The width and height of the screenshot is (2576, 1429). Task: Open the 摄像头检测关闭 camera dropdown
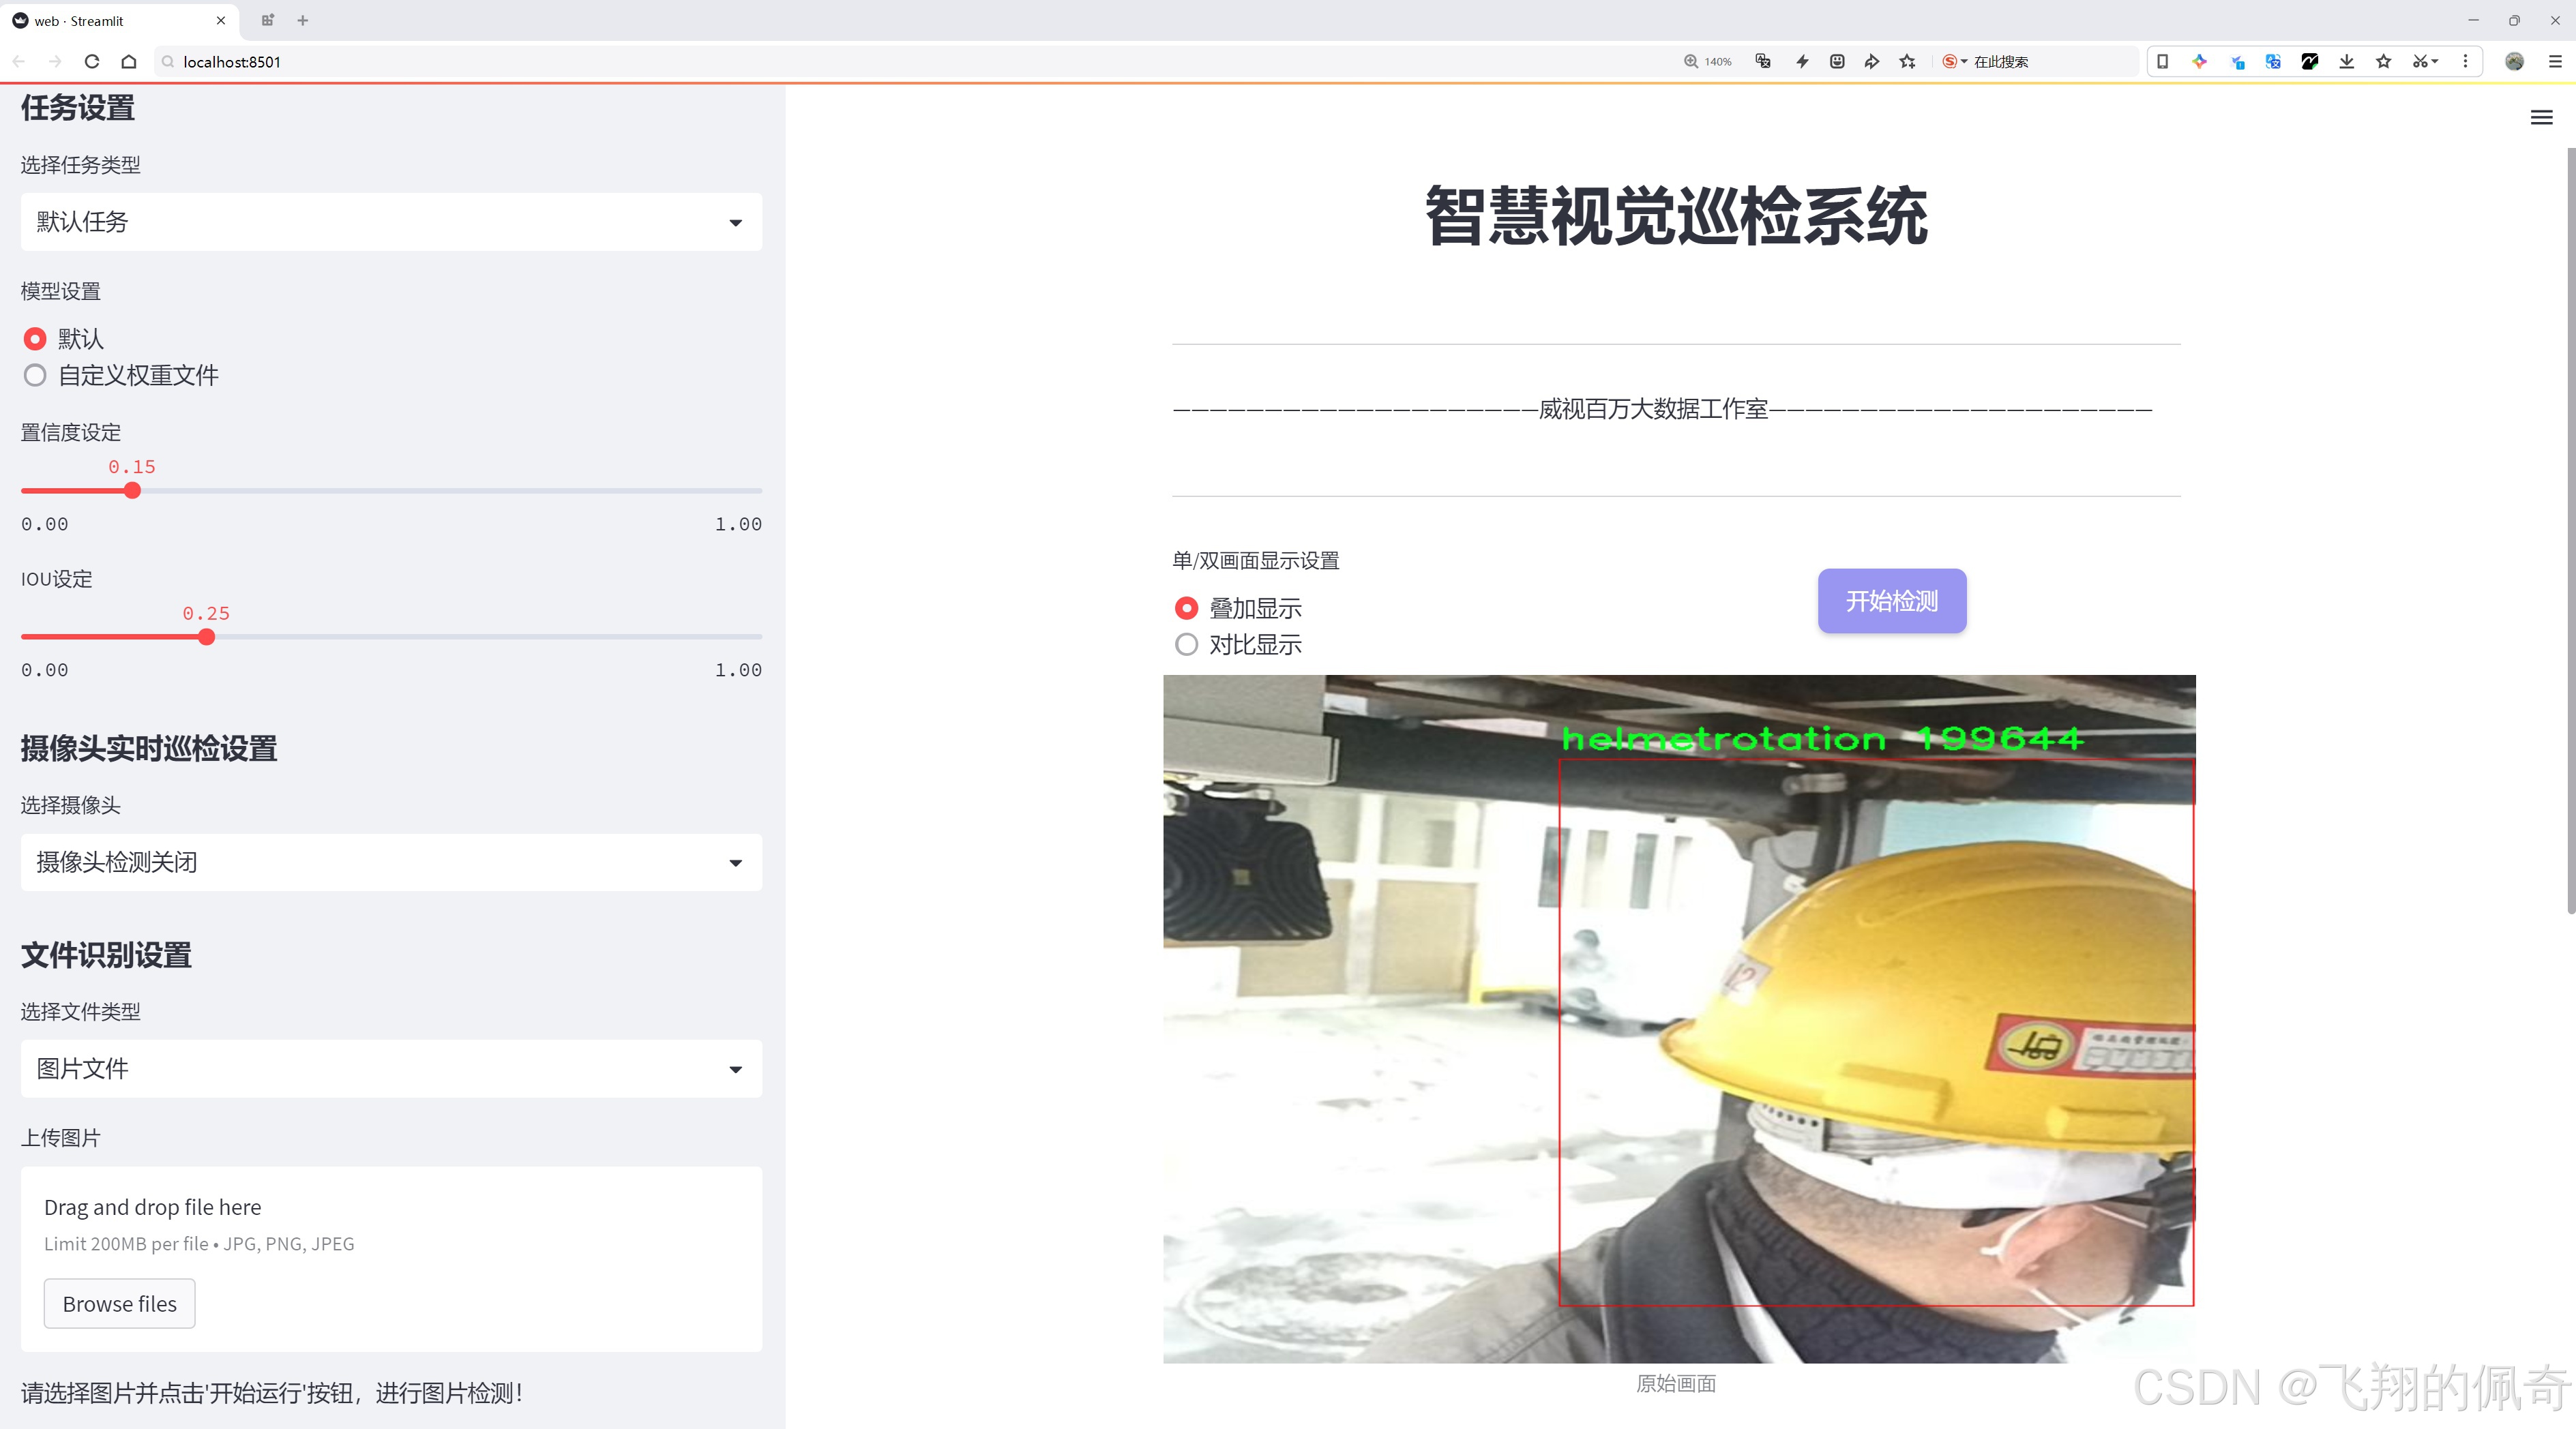coord(390,861)
